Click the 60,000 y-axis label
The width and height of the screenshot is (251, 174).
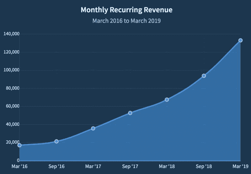[x=13, y=106]
